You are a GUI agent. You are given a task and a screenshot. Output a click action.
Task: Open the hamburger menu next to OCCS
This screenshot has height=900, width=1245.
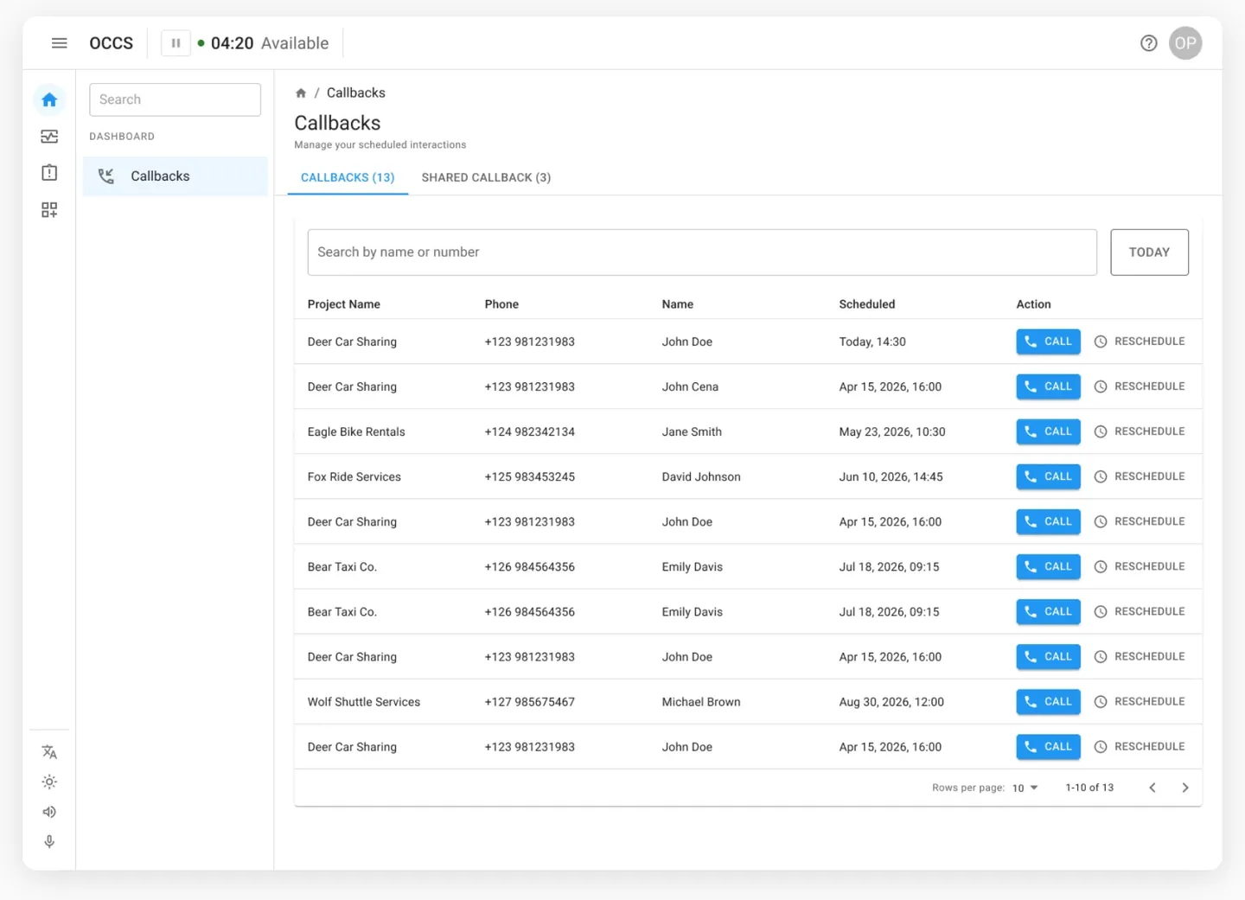pyautogui.click(x=59, y=43)
